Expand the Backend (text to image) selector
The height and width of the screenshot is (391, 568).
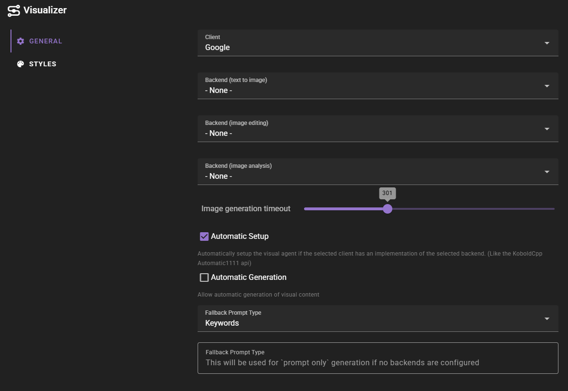(x=377, y=85)
